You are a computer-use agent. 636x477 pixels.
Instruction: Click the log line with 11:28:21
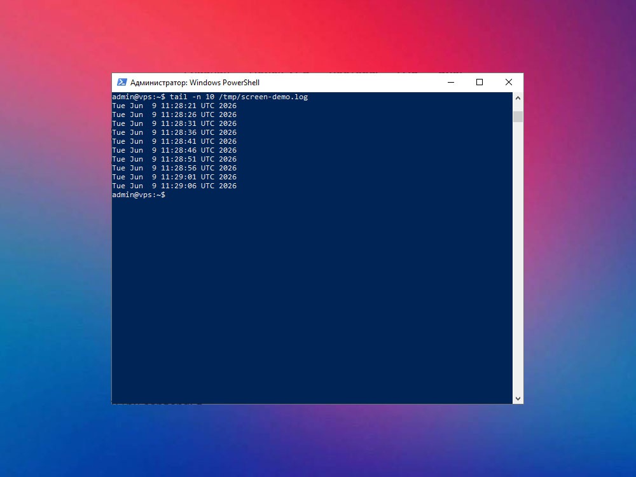click(174, 106)
